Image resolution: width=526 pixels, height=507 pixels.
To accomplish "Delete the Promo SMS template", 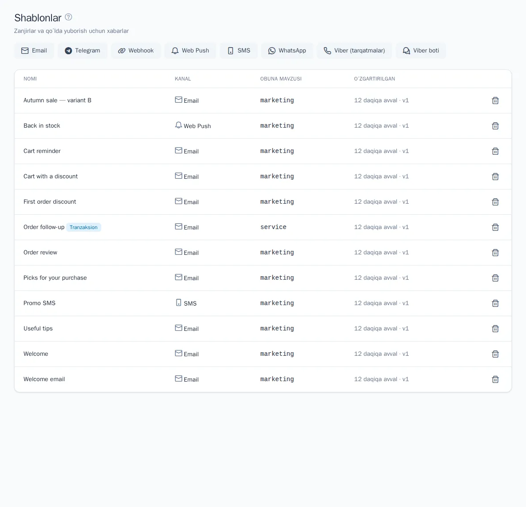I will [495, 303].
